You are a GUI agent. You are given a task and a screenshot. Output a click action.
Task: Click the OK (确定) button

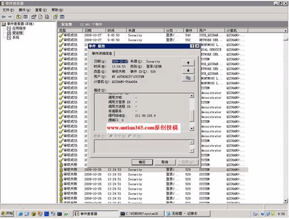click(x=142, y=162)
